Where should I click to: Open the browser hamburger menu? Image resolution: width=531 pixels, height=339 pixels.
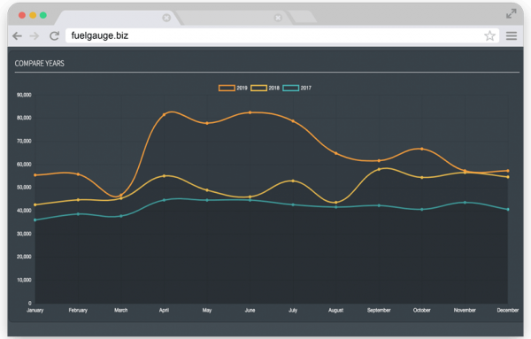[512, 35]
